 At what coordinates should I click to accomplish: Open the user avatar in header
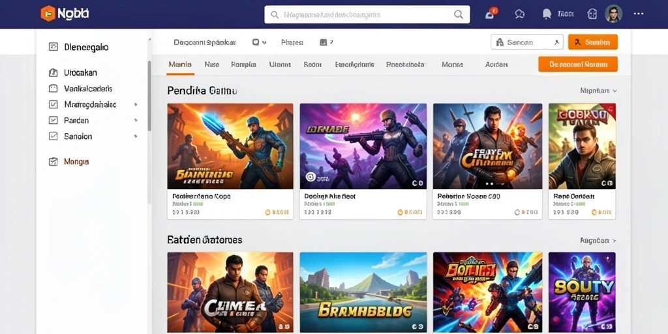click(613, 14)
